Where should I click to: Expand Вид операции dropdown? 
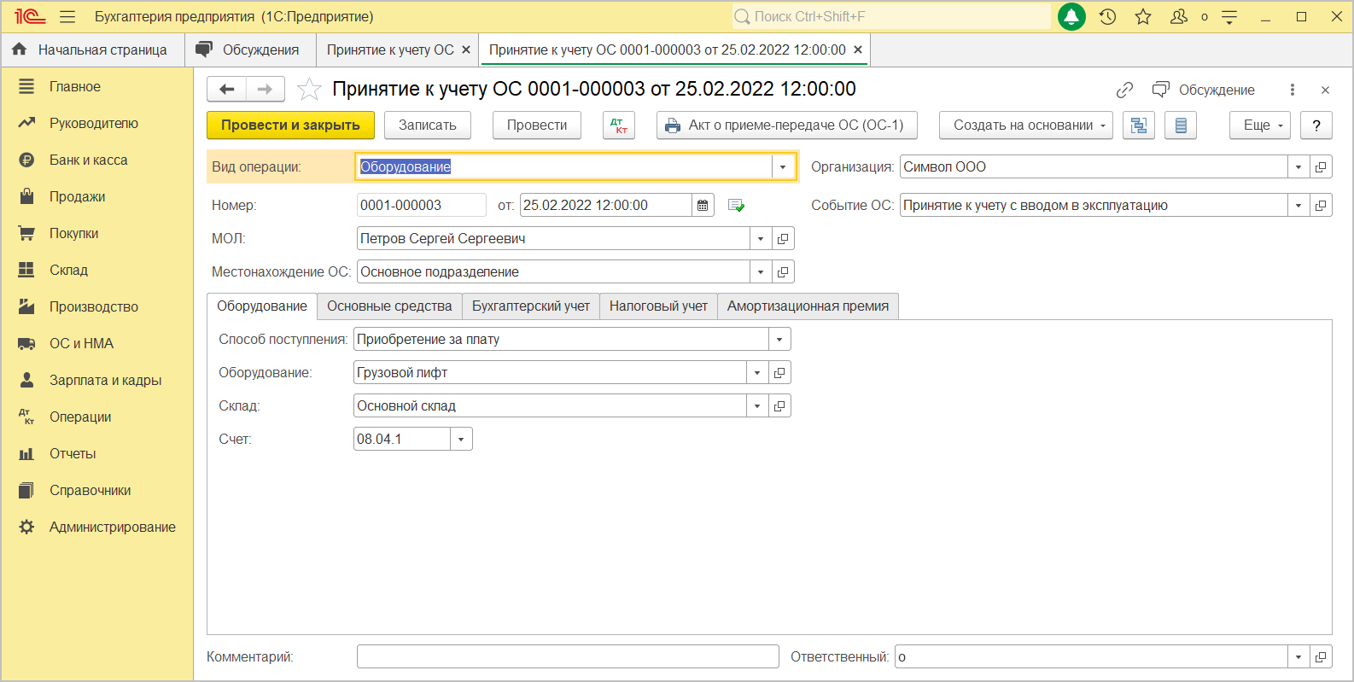(x=783, y=166)
